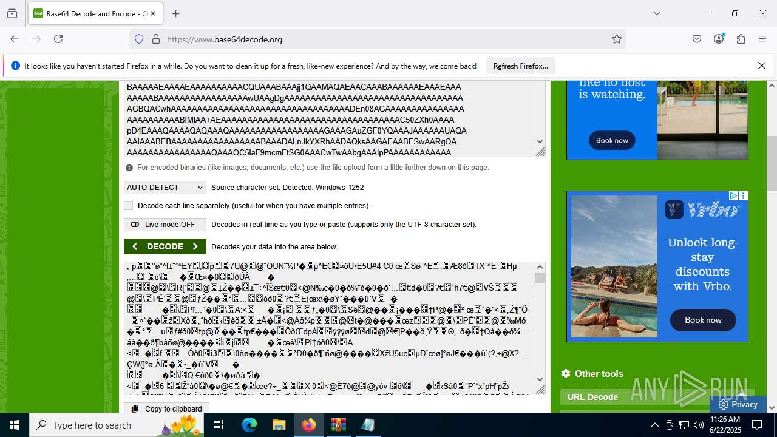Screen dimensions: 777x437
Task: Open Firefox account icon
Action: [719, 39]
